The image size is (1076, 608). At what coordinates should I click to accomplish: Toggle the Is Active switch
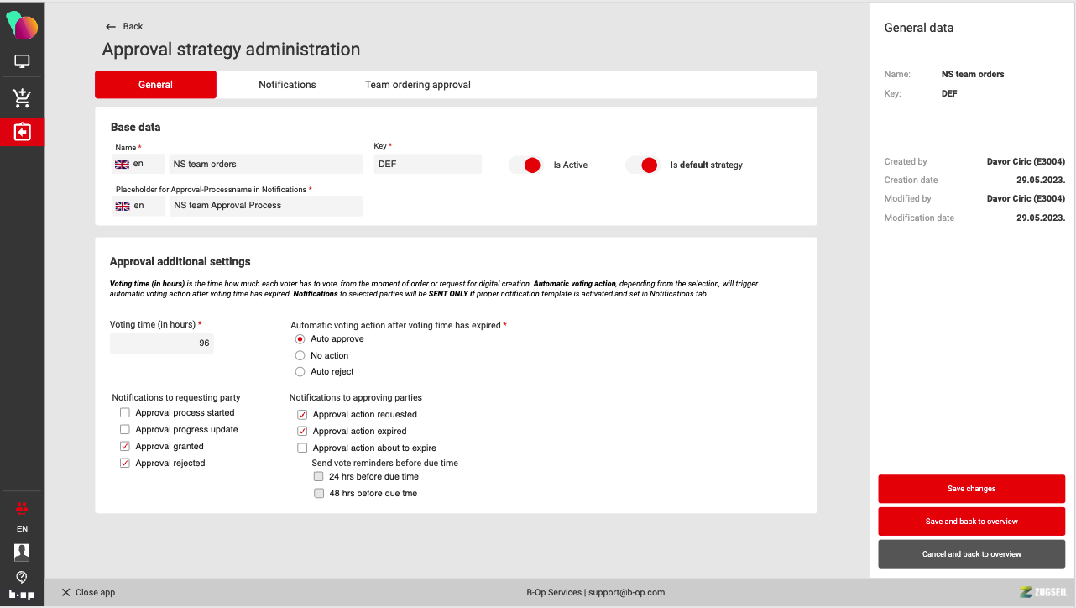(x=526, y=165)
